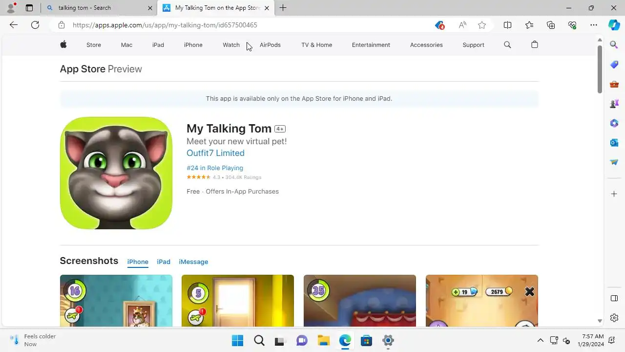The width and height of the screenshot is (625, 352).
Task: Add page to favorites star icon
Action: tap(482, 25)
